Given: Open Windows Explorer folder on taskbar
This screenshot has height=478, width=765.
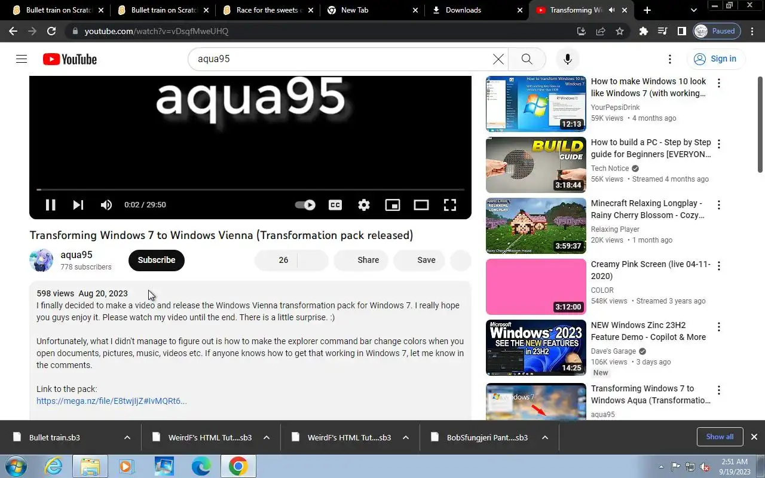Looking at the screenshot, I should tap(90, 466).
